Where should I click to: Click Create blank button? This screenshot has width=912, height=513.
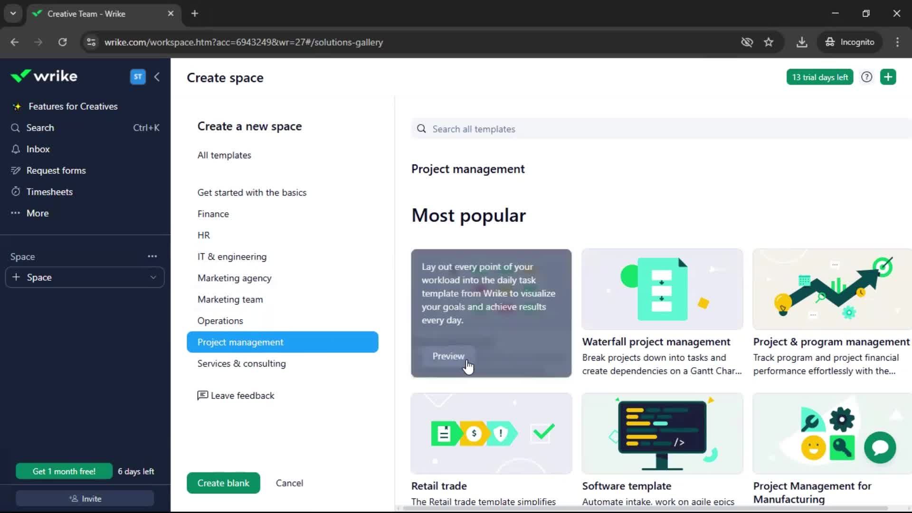point(223,483)
